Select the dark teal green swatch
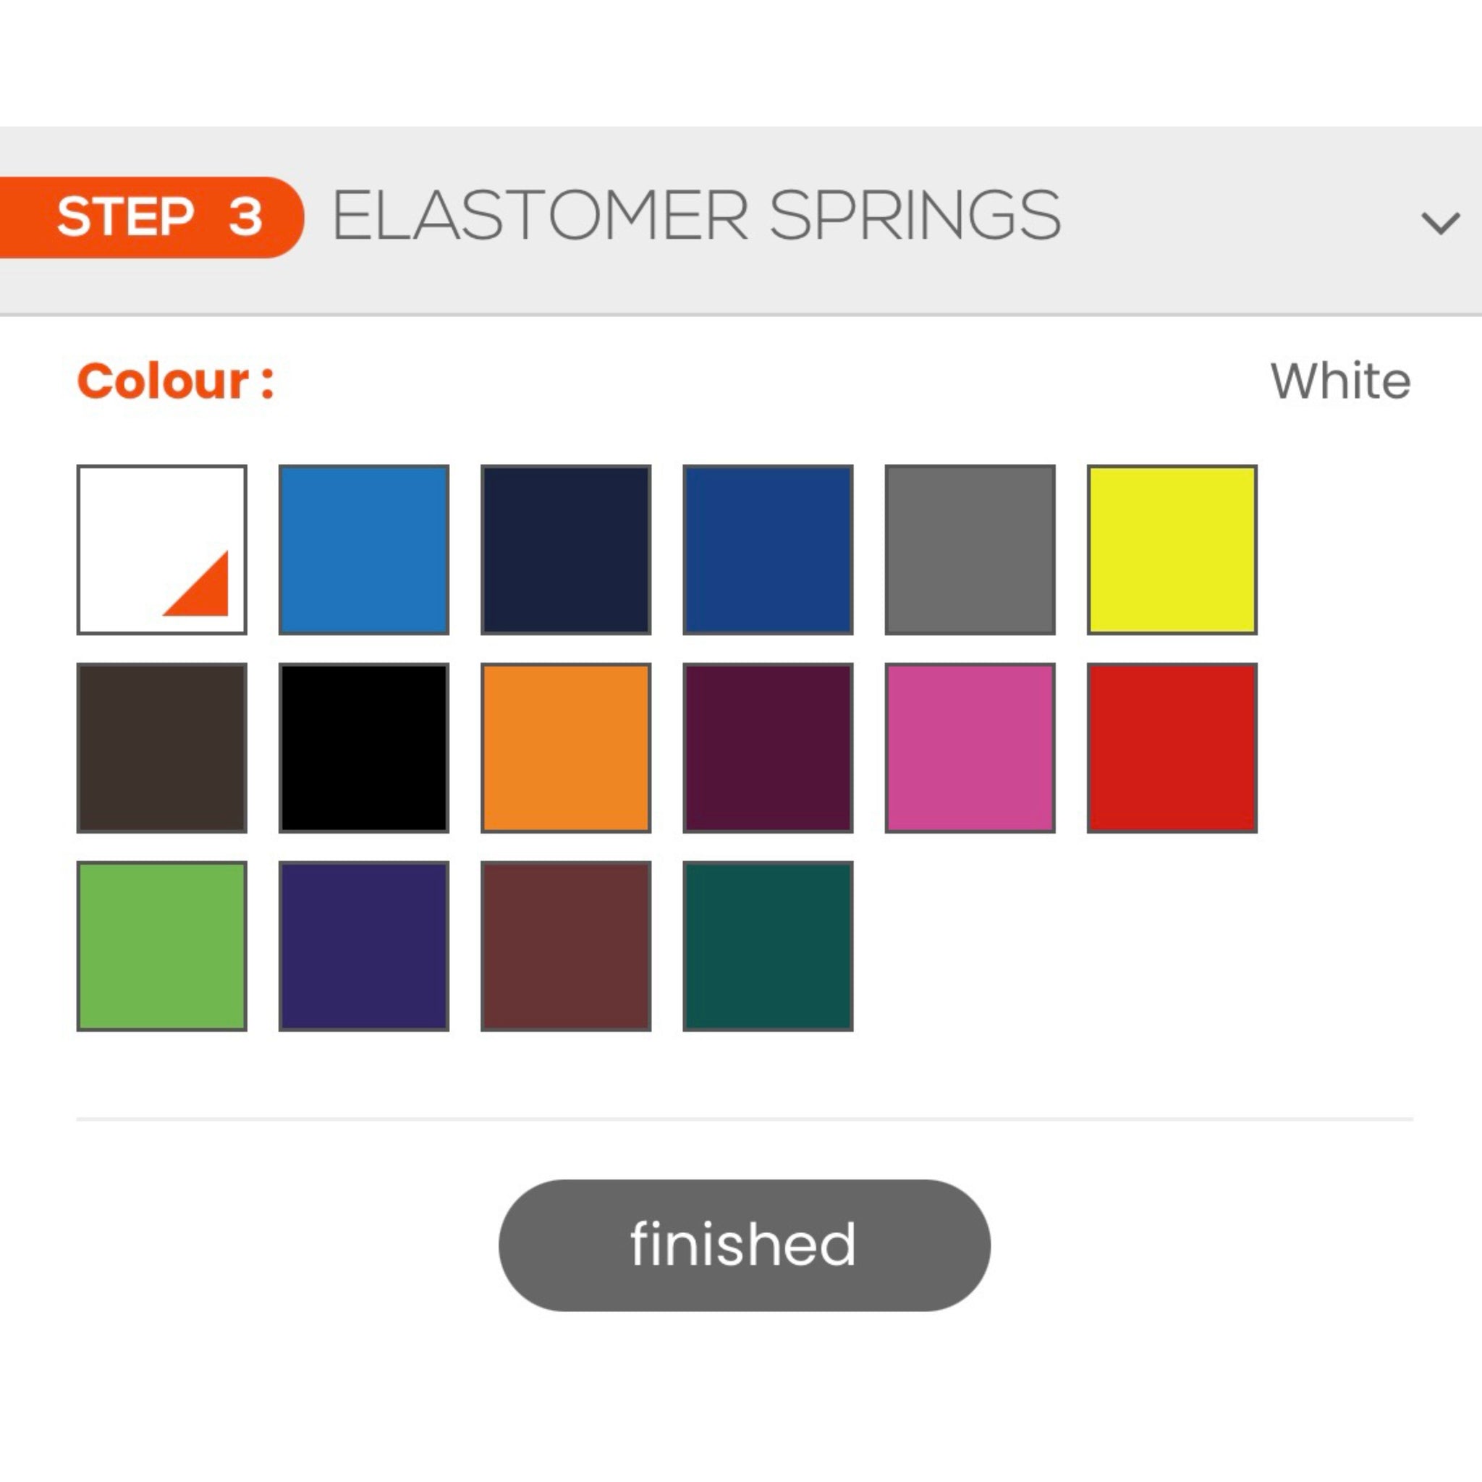Image resolution: width=1482 pixels, height=1482 pixels. pos(768,945)
